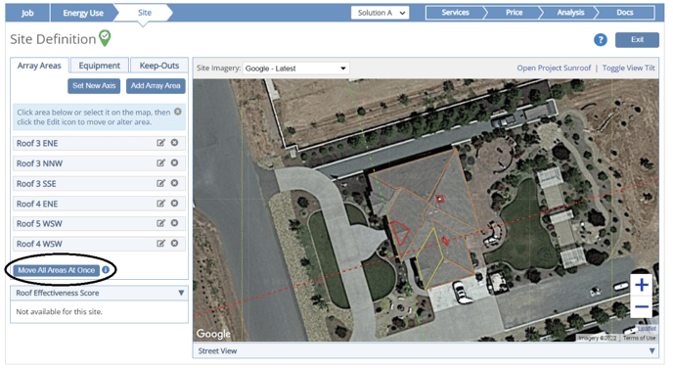The image size is (673, 368).
Task: Dismiss the hint message box
Action: click(x=178, y=112)
